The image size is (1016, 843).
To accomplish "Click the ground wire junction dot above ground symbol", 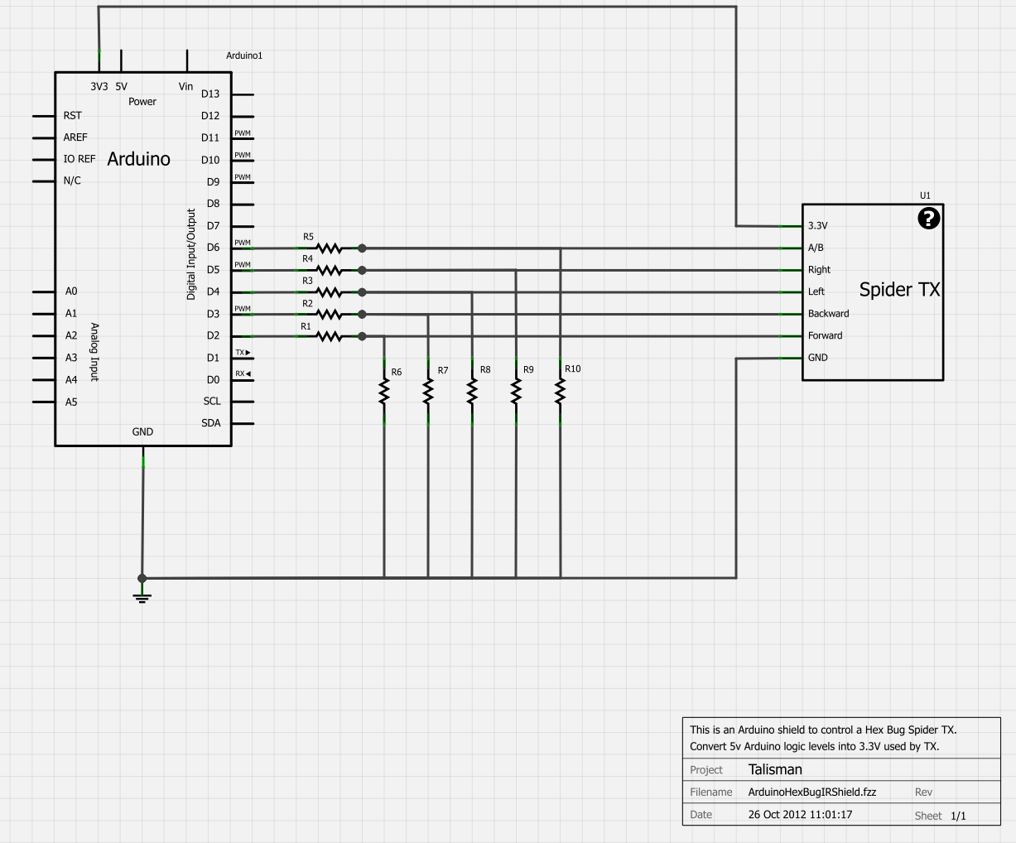I will click(142, 578).
